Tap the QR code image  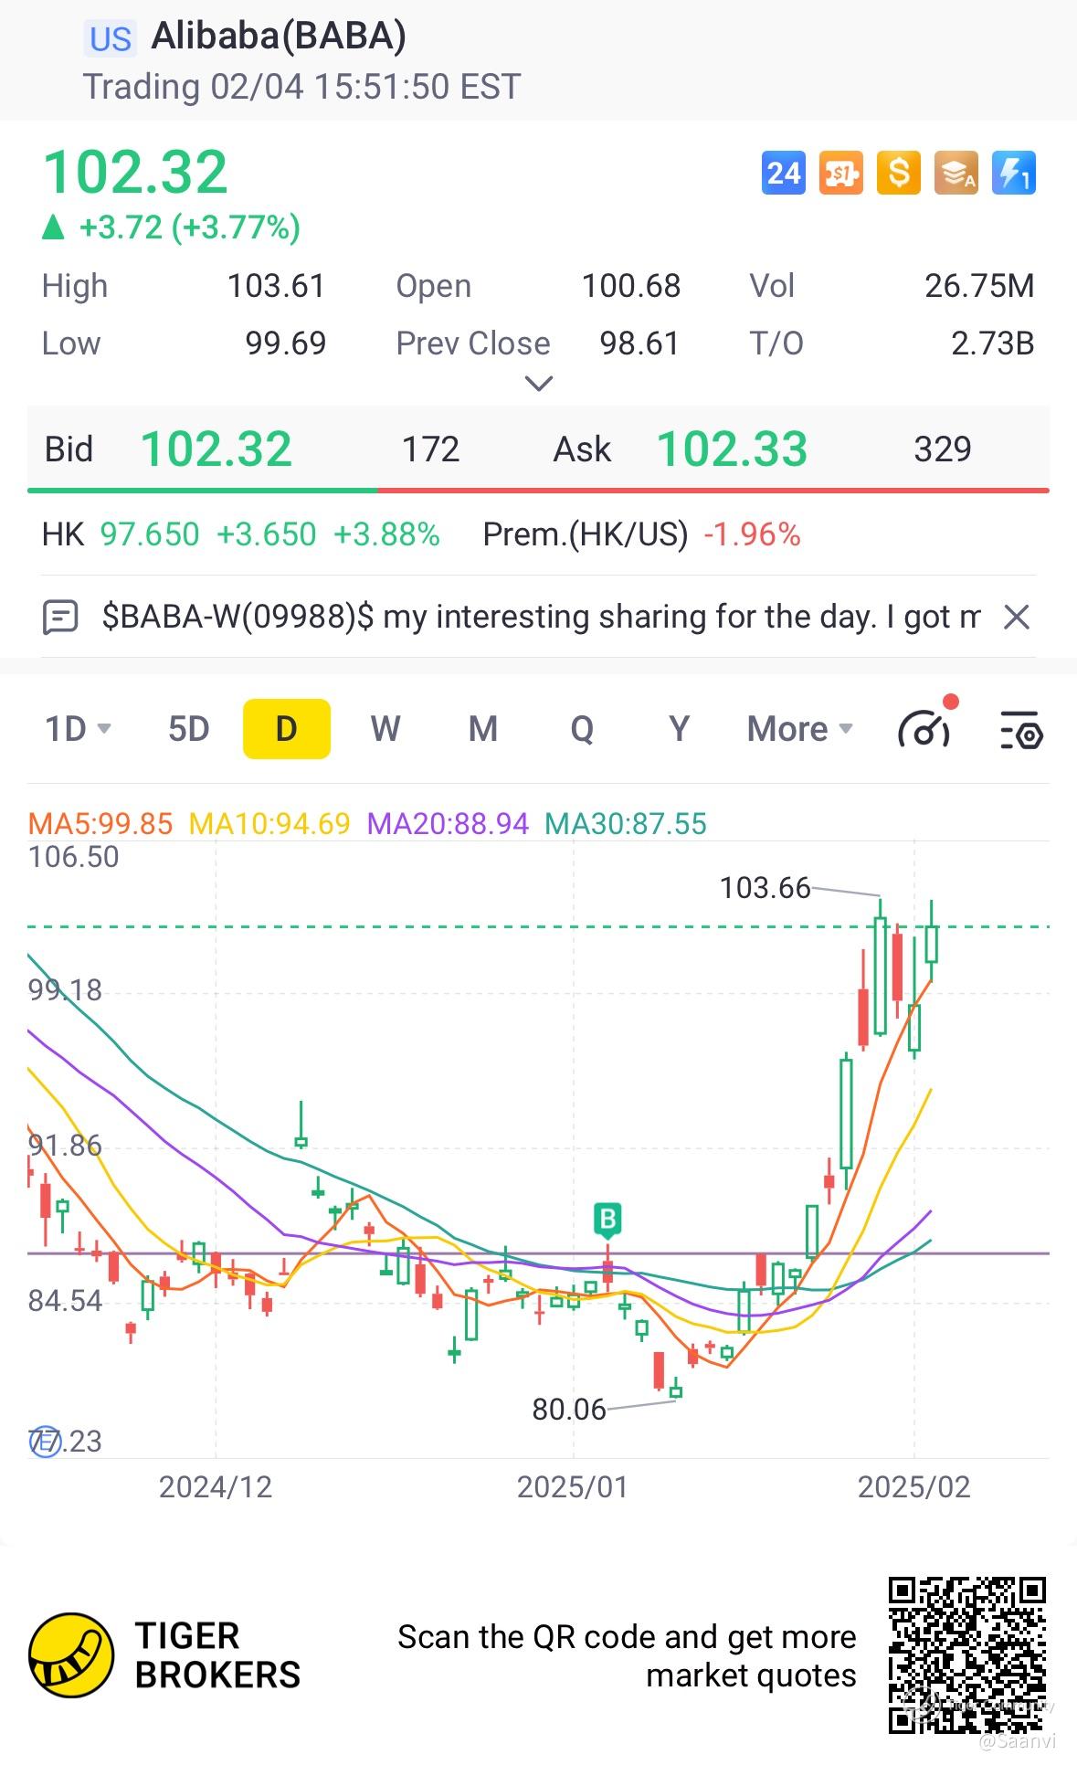click(x=967, y=1654)
